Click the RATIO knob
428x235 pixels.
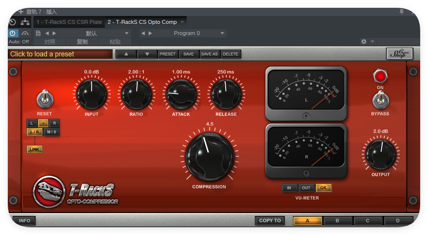(x=136, y=94)
